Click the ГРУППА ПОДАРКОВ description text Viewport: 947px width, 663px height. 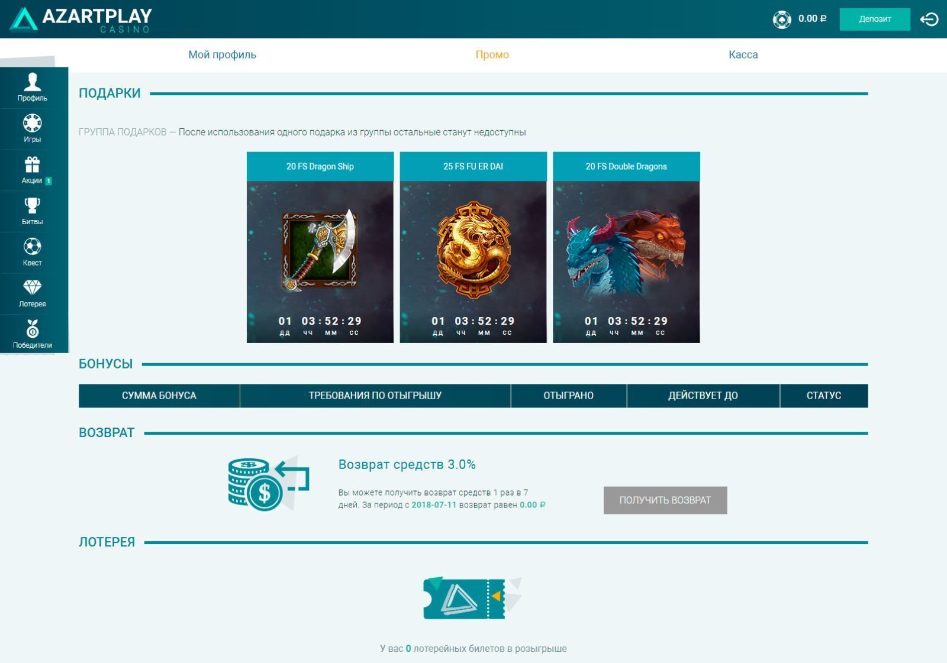[x=302, y=132]
